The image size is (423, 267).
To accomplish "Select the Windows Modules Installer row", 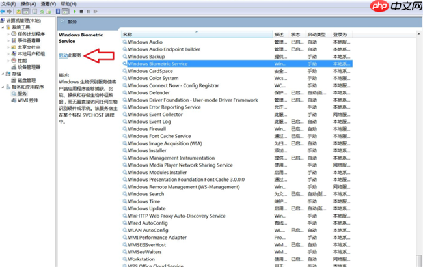I will (237, 173).
